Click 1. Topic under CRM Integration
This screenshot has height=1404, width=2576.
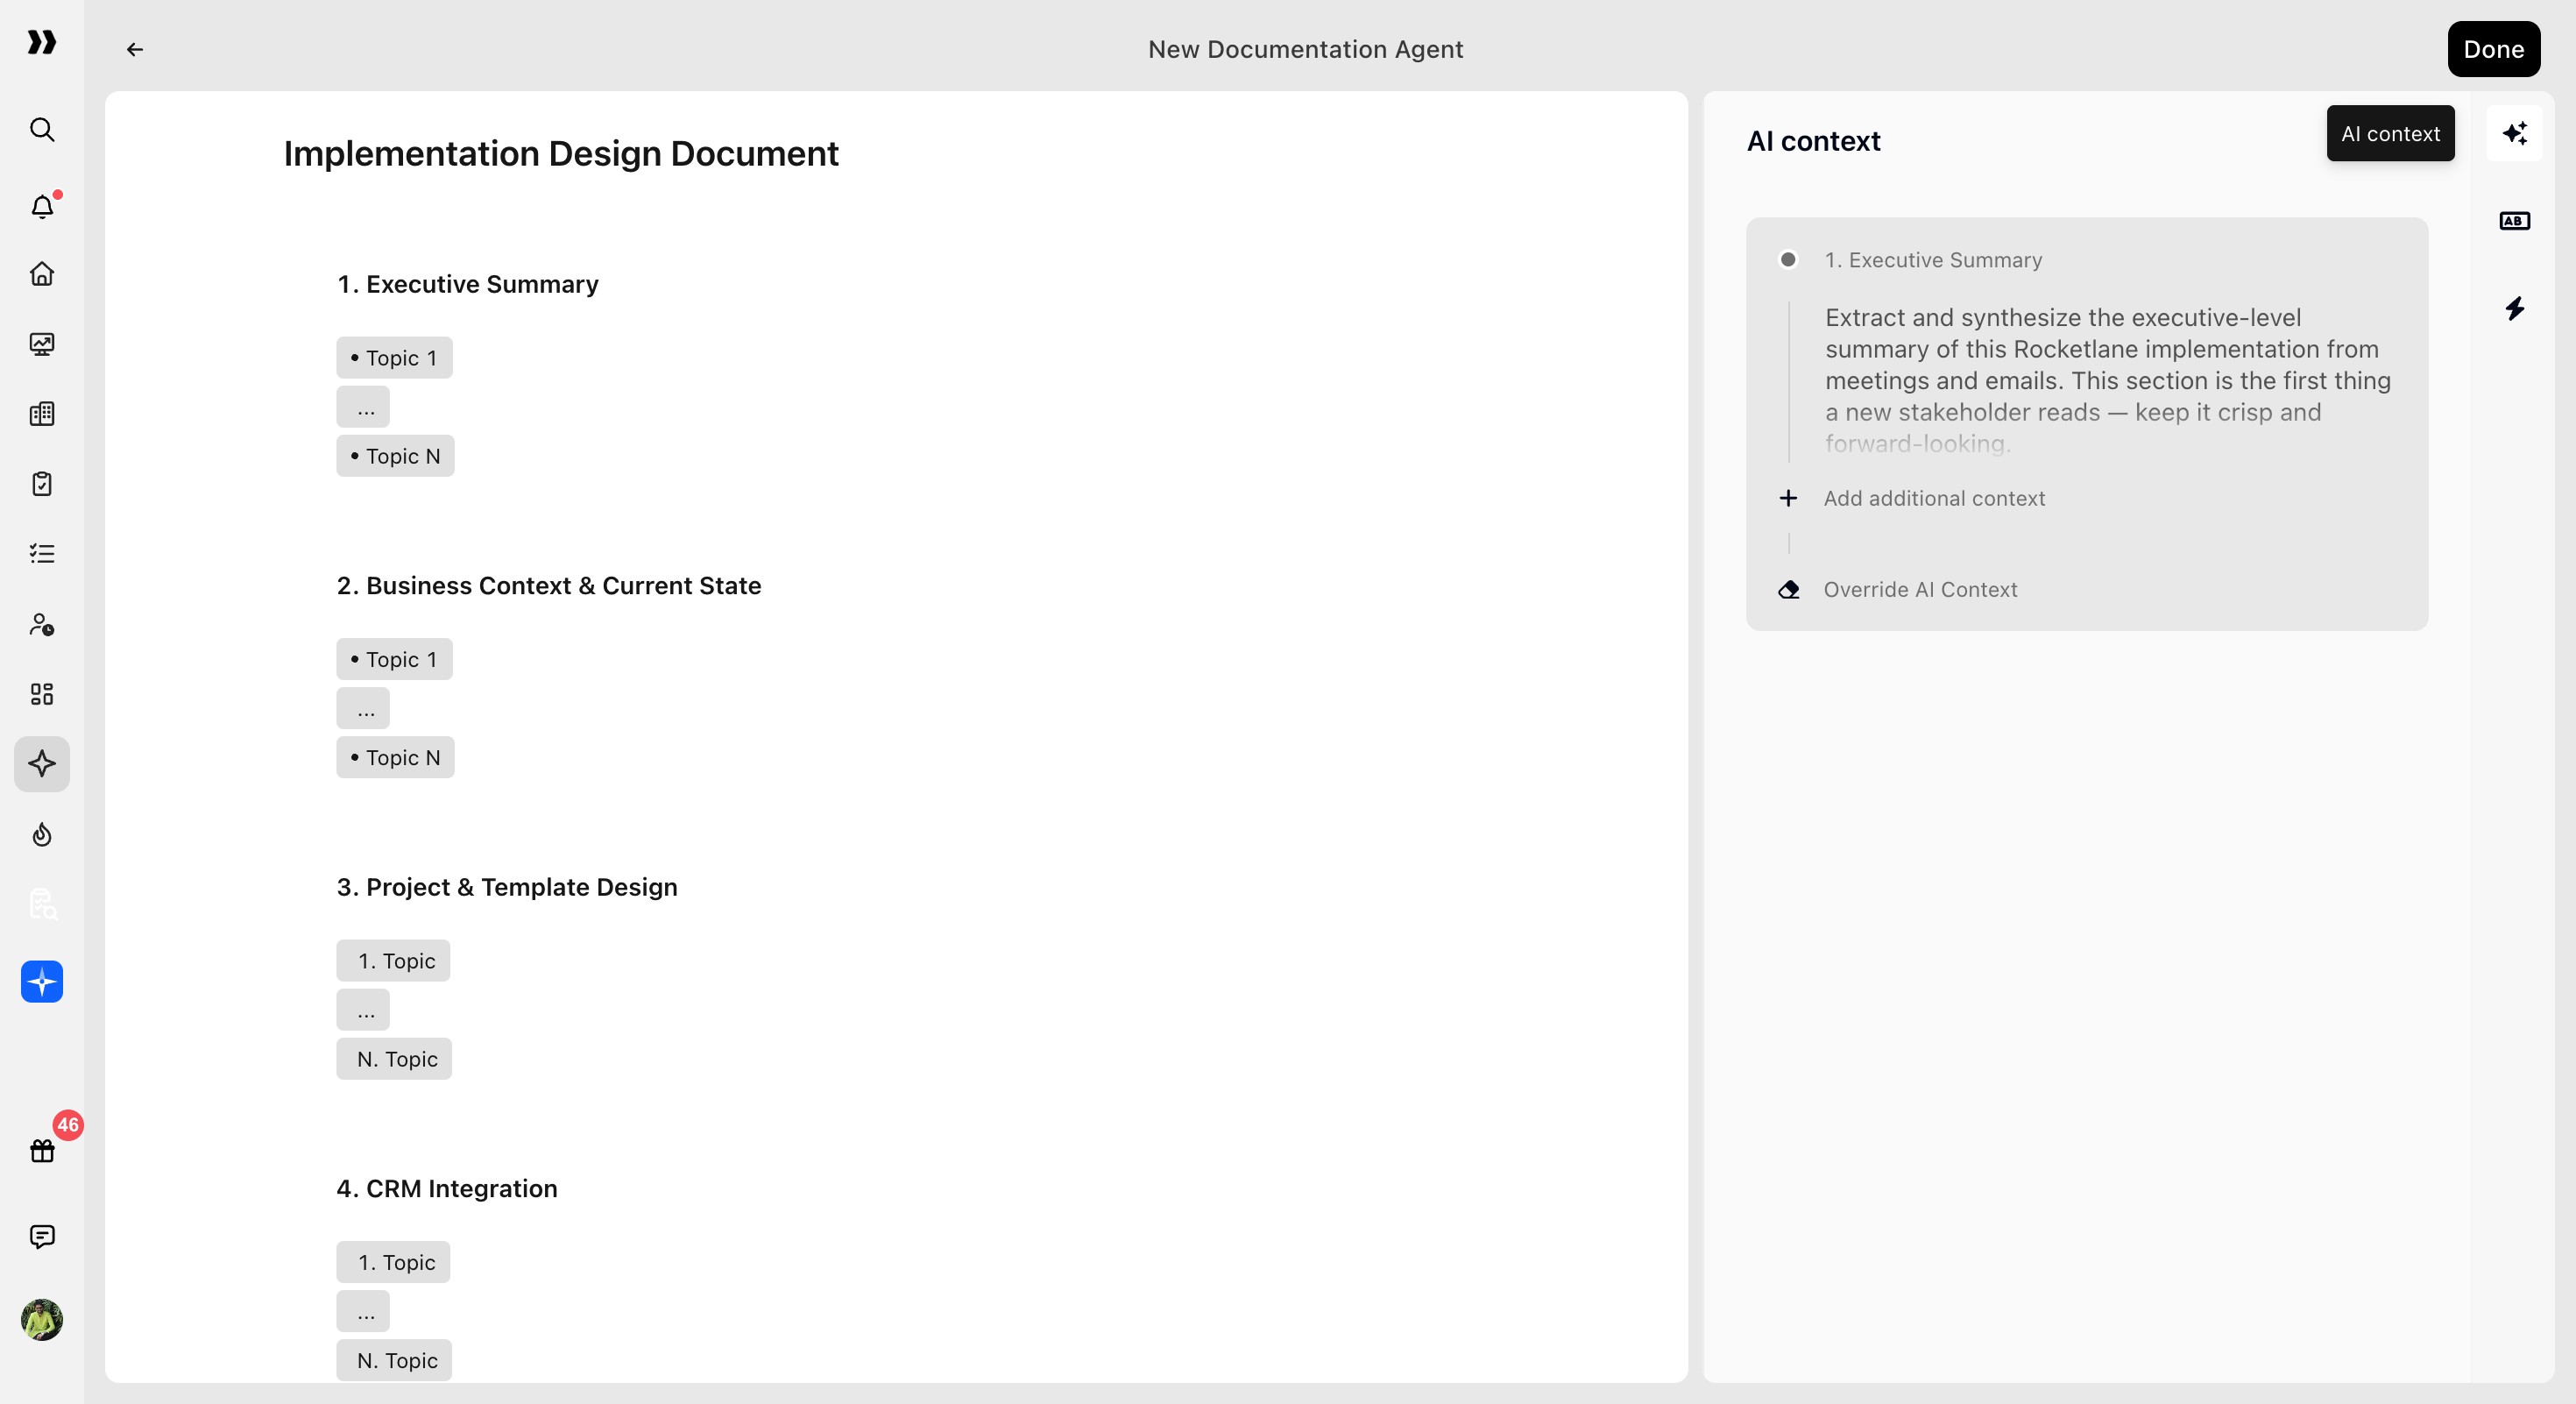393,1262
